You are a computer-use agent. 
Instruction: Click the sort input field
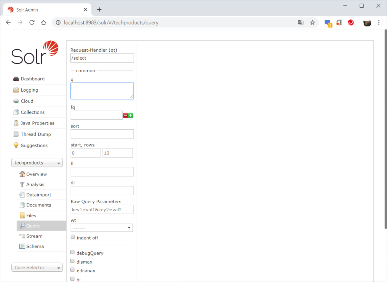102,134
